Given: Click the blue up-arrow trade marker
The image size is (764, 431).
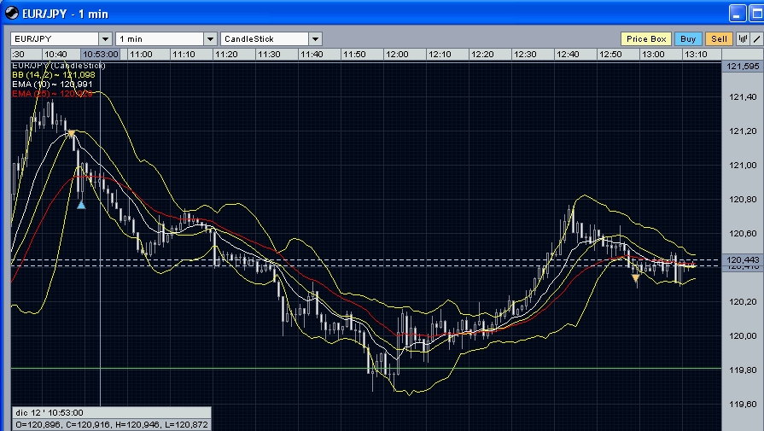Looking at the screenshot, I should [x=81, y=204].
